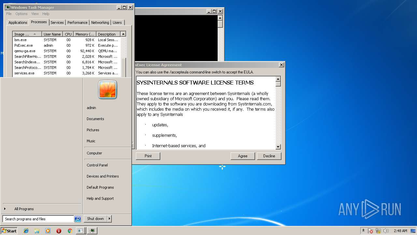The width and height of the screenshot is (417, 235).
Task: Open Default Programs from the Start menu
Action: pyautogui.click(x=100, y=187)
